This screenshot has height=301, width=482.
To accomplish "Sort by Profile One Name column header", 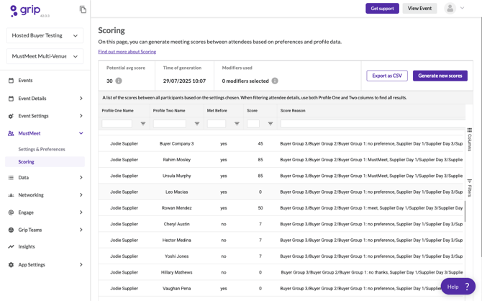I will tap(118, 111).
